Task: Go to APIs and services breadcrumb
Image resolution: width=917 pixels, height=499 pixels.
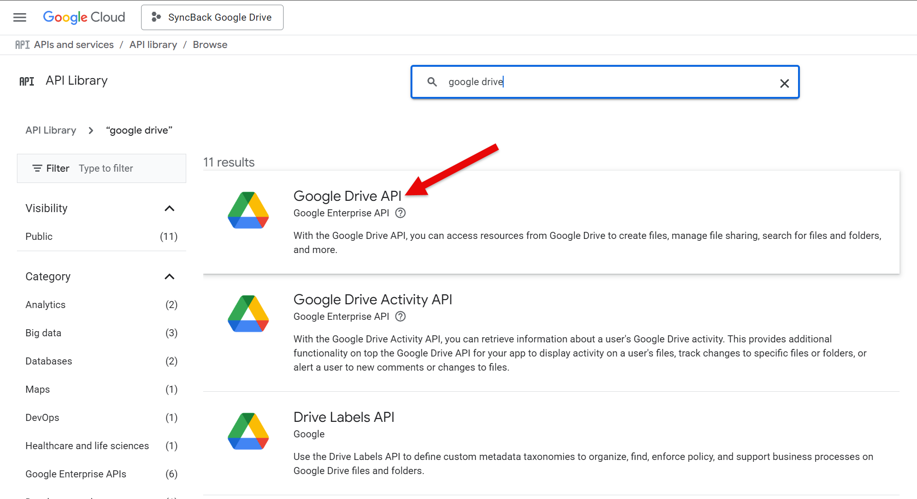Action: (74, 45)
